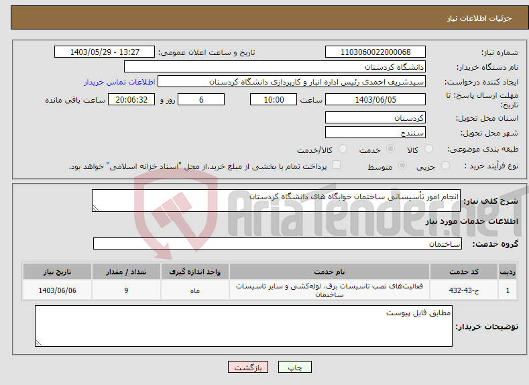Click the deadline date field 1403/06/05

click(375, 99)
